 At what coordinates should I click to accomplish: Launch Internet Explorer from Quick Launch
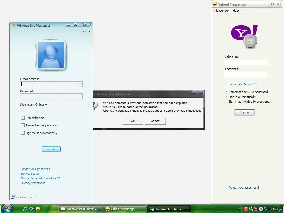coord(25,209)
